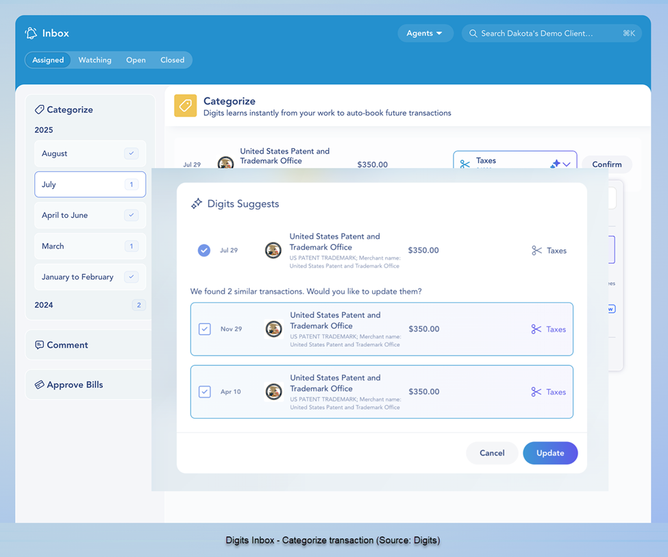Switch to the Assigned tab
Viewport: 668px width, 557px height.
(x=48, y=60)
